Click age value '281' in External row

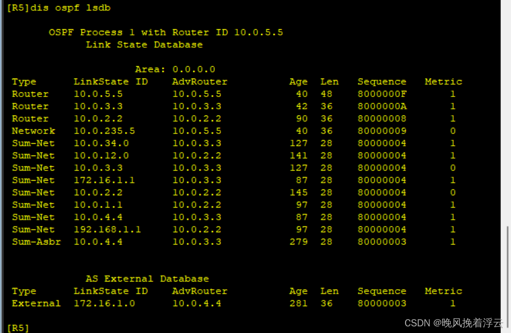coord(299,303)
